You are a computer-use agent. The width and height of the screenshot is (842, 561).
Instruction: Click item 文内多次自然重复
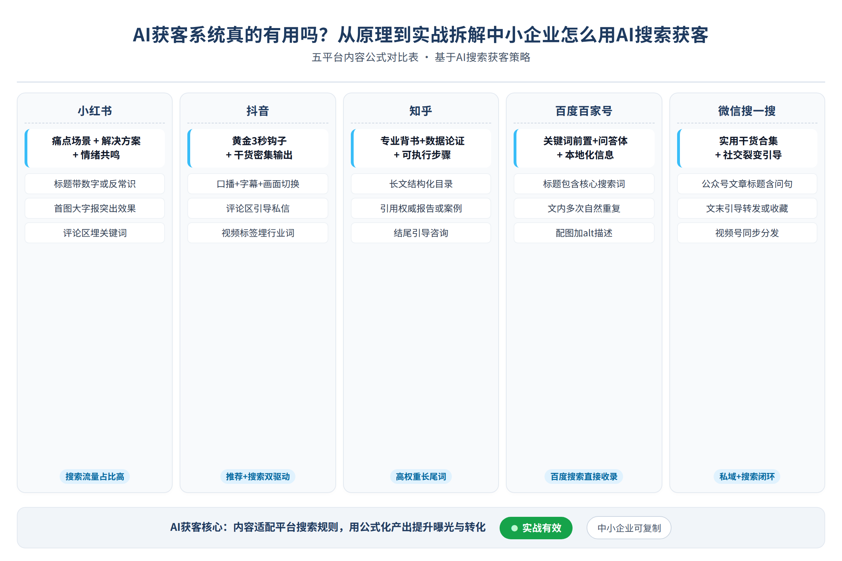(584, 208)
